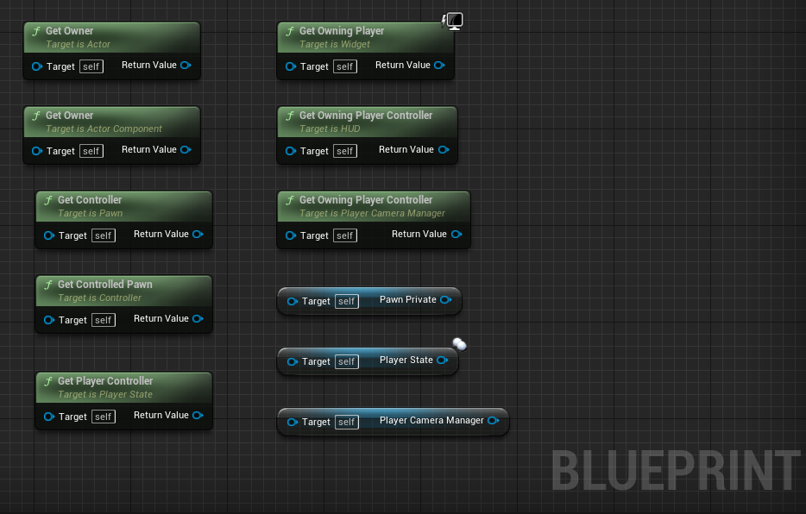The image size is (806, 514).
Task: Click Return Value output pin of Get Controller
Action: pos(198,235)
